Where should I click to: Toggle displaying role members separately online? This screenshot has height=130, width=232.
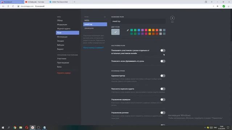pos(163,51)
